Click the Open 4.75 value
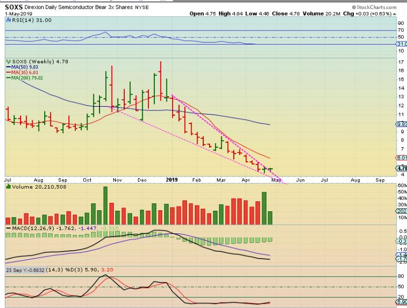The height and width of the screenshot is (308, 407). coord(203,14)
